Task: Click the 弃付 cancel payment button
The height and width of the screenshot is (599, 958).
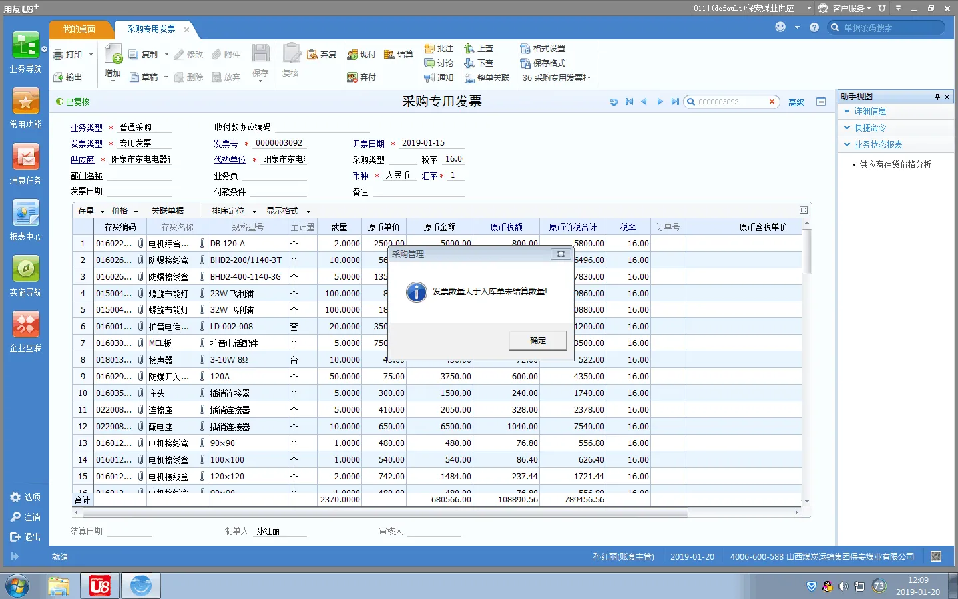Action: pyautogui.click(x=361, y=77)
